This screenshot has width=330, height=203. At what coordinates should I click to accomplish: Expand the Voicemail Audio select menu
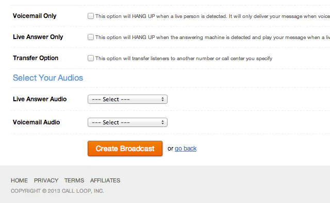pyautogui.click(x=127, y=122)
